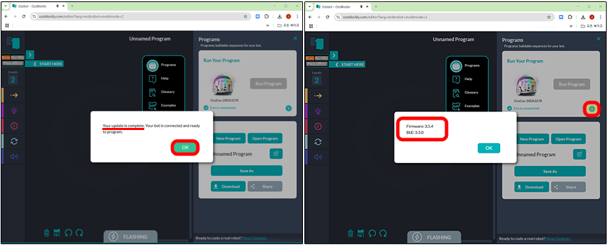The height and width of the screenshot is (249, 608).
Task: Click OK in left window's update-complete dialog
Action: pyautogui.click(x=185, y=148)
